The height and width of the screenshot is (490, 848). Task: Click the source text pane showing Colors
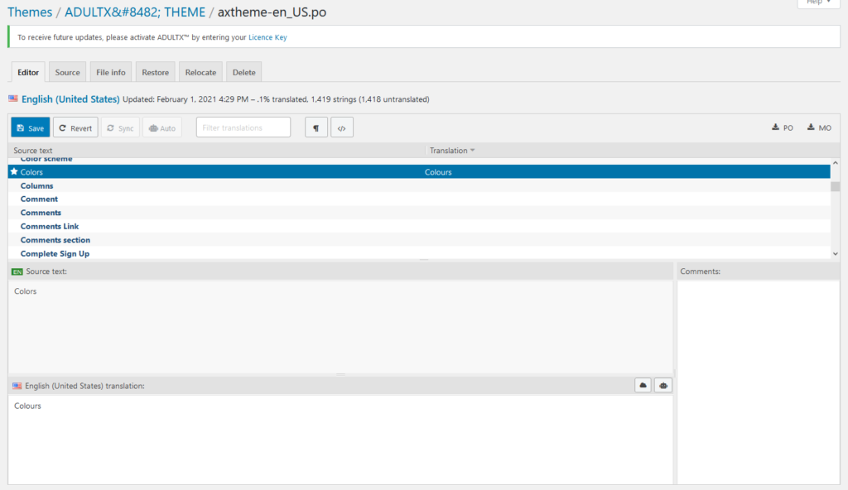pos(340,326)
